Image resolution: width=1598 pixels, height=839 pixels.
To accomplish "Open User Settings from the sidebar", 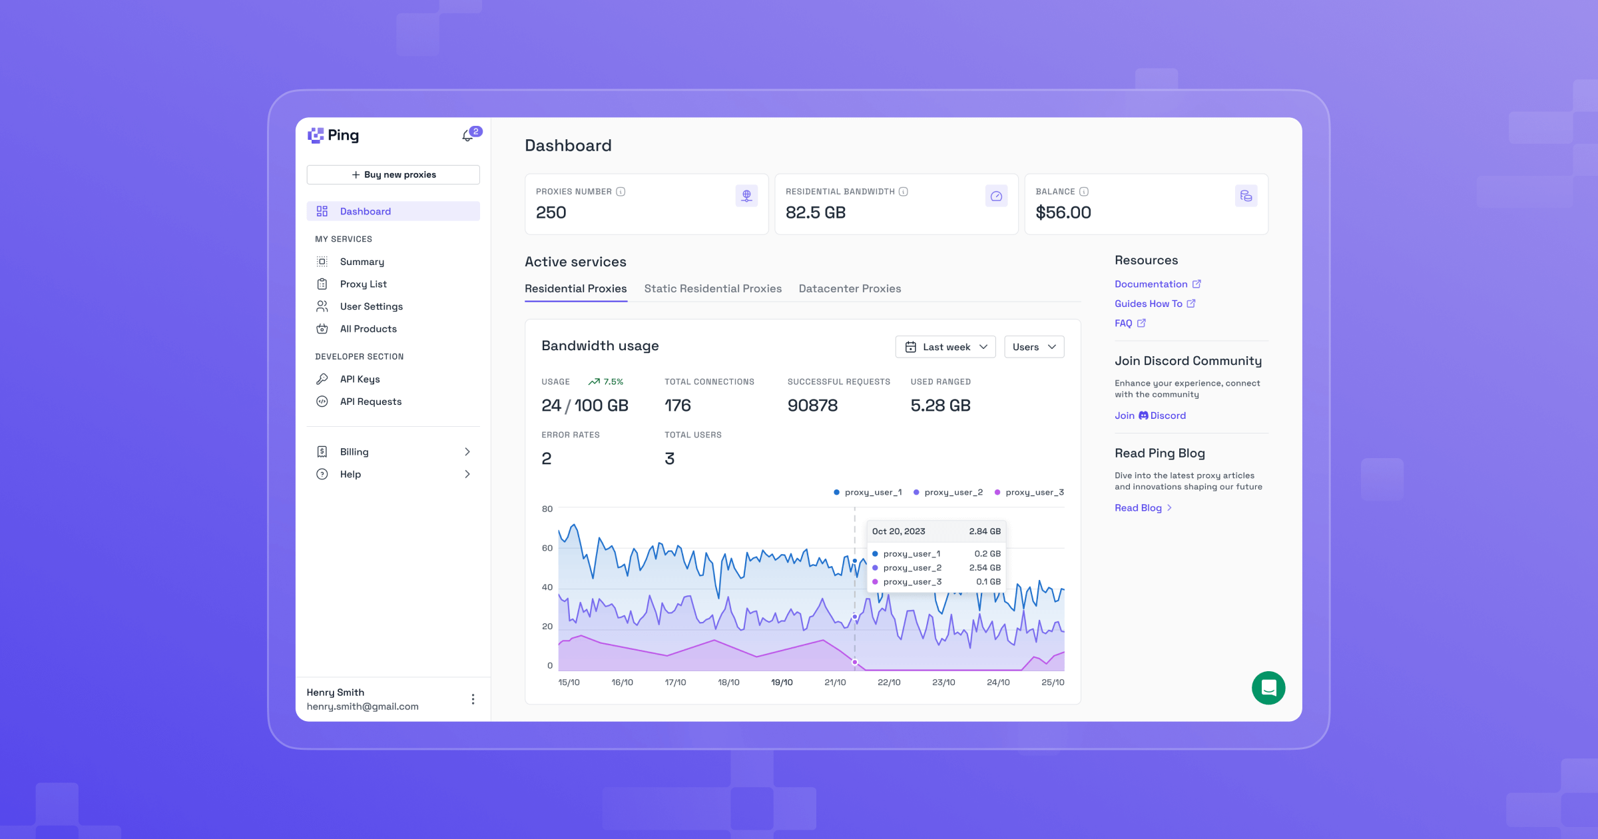I will 371,306.
